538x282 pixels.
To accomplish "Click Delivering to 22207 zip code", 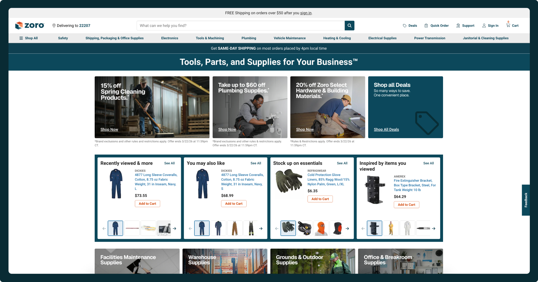I will click(85, 26).
